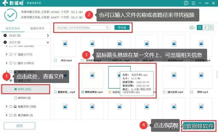Click the 筛选器 filter button
218x133 pixels.
tap(122, 28)
